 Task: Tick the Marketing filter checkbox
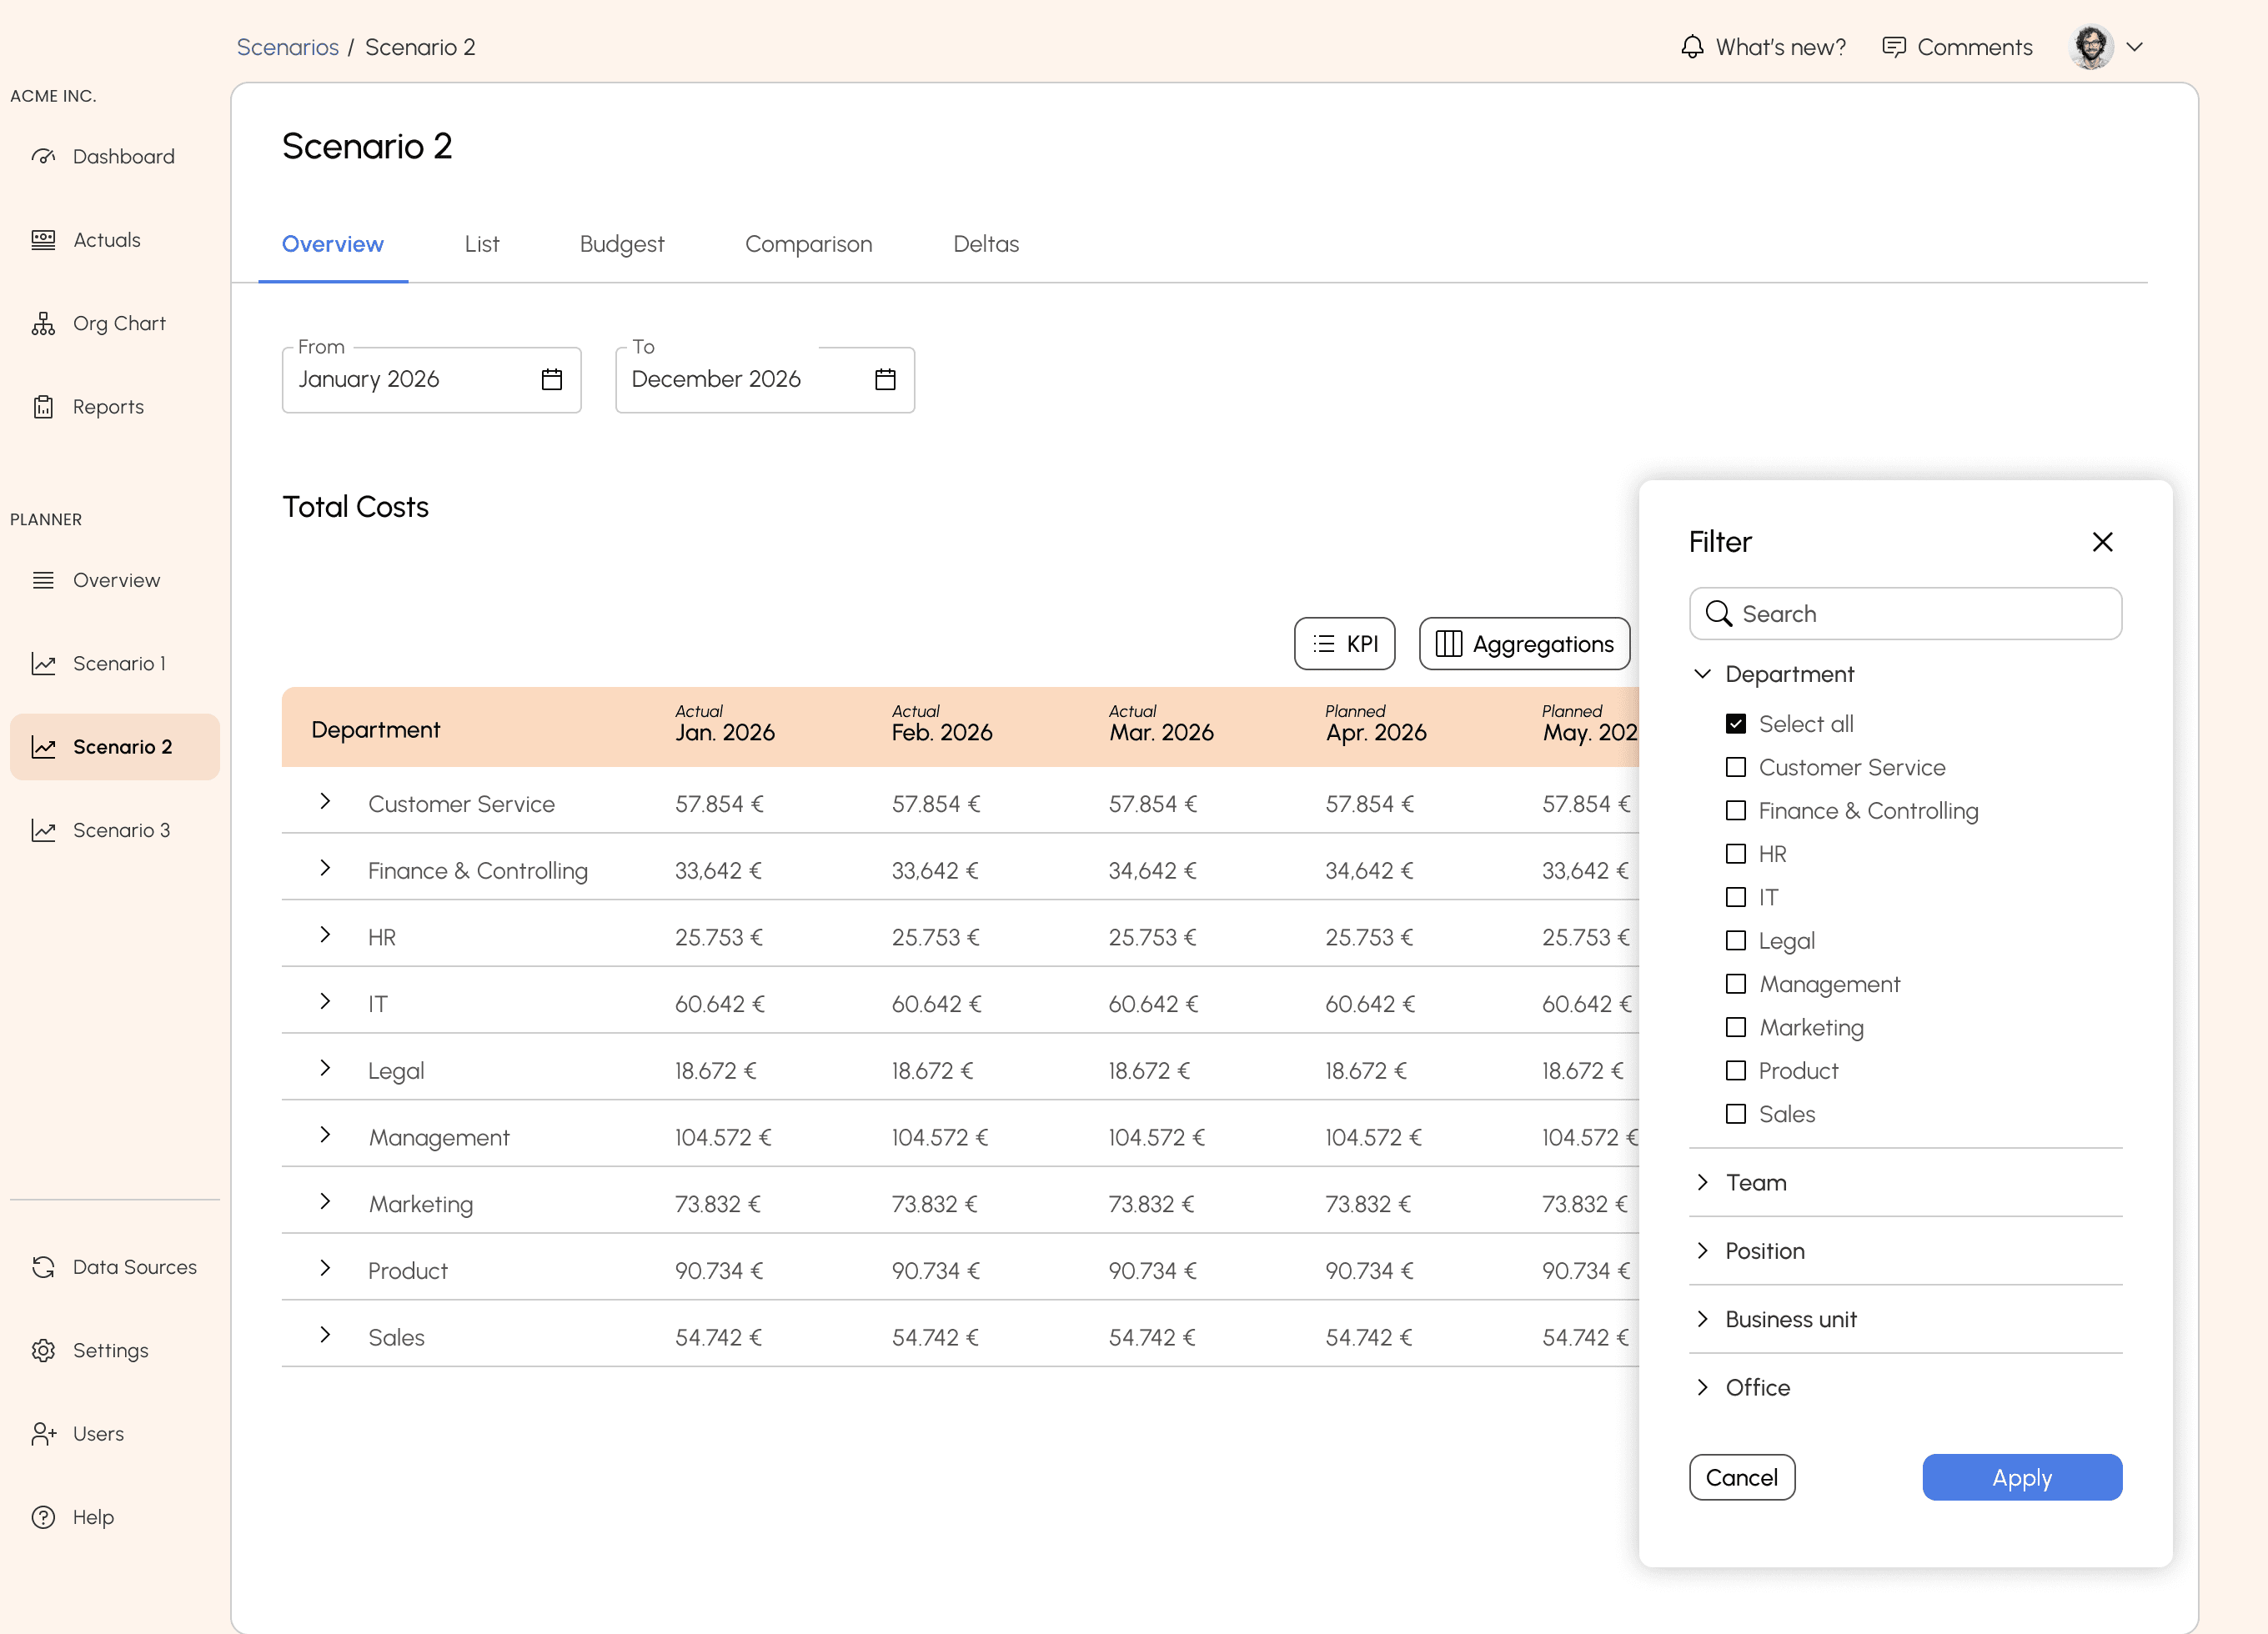click(x=1736, y=1028)
